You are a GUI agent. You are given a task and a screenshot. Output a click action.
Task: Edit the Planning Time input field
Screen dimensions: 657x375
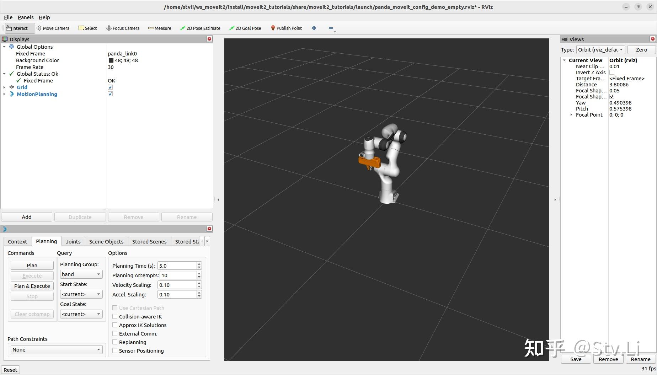177,266
